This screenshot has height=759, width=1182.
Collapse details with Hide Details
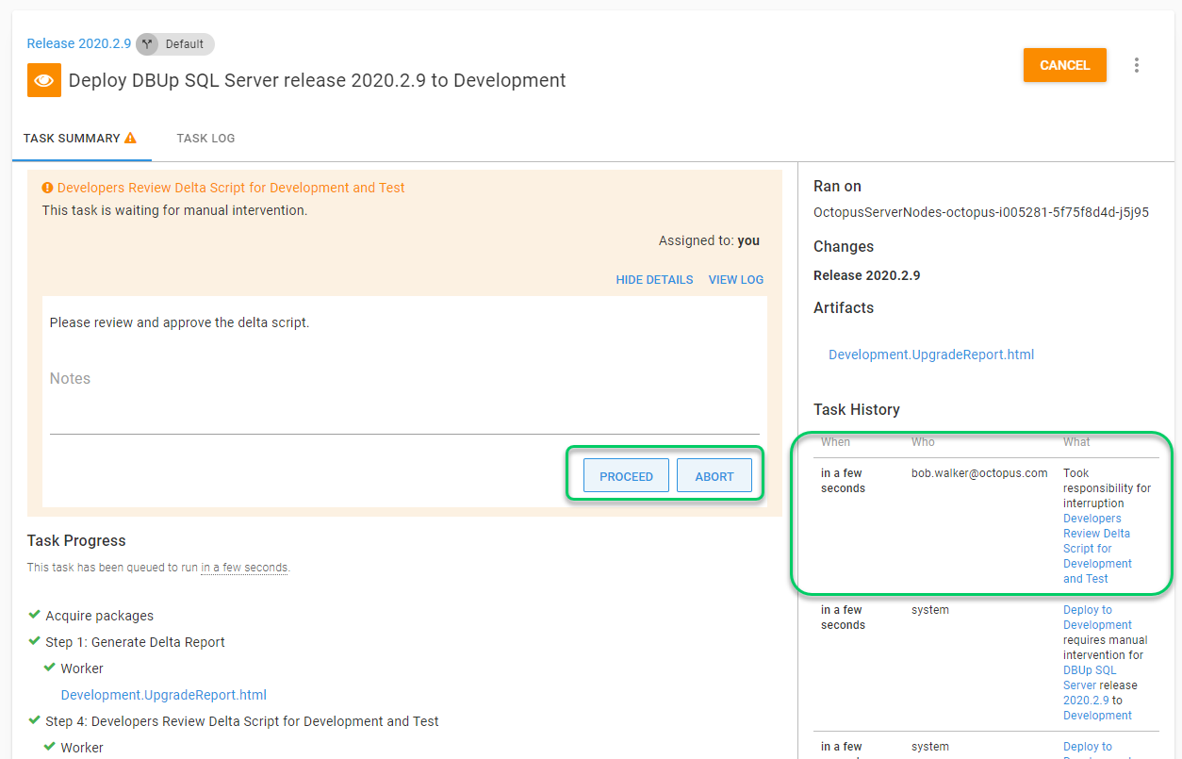click(x=654, y=280)
